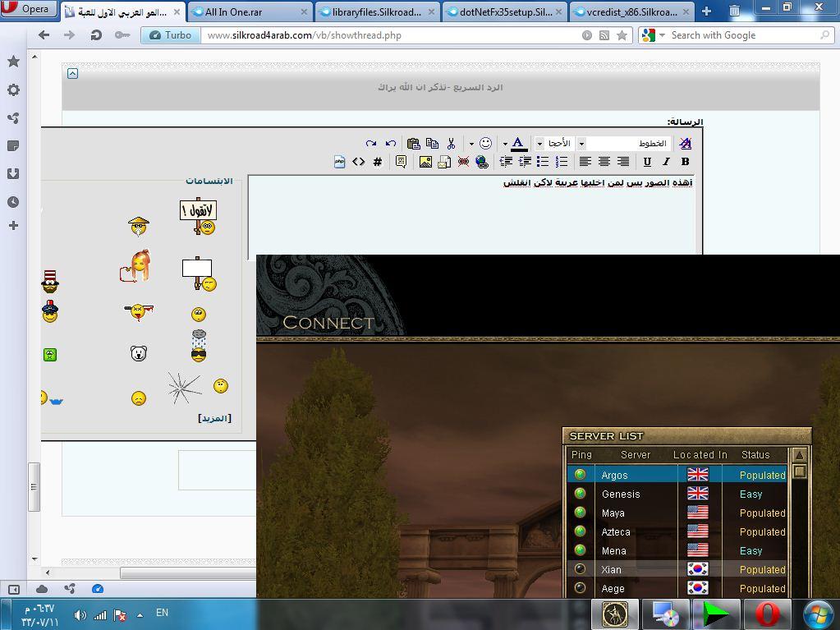The width and height of the screenshot is (840, 630).
Task: Go back to the previous page
Action: click(x=44, y=35)
